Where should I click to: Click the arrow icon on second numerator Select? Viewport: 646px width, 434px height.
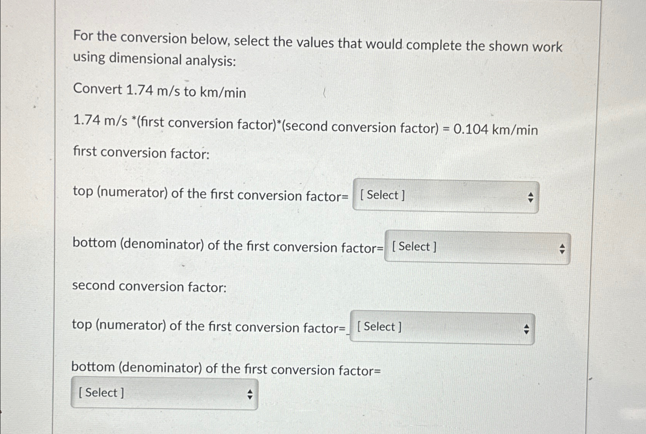(527, 329)
